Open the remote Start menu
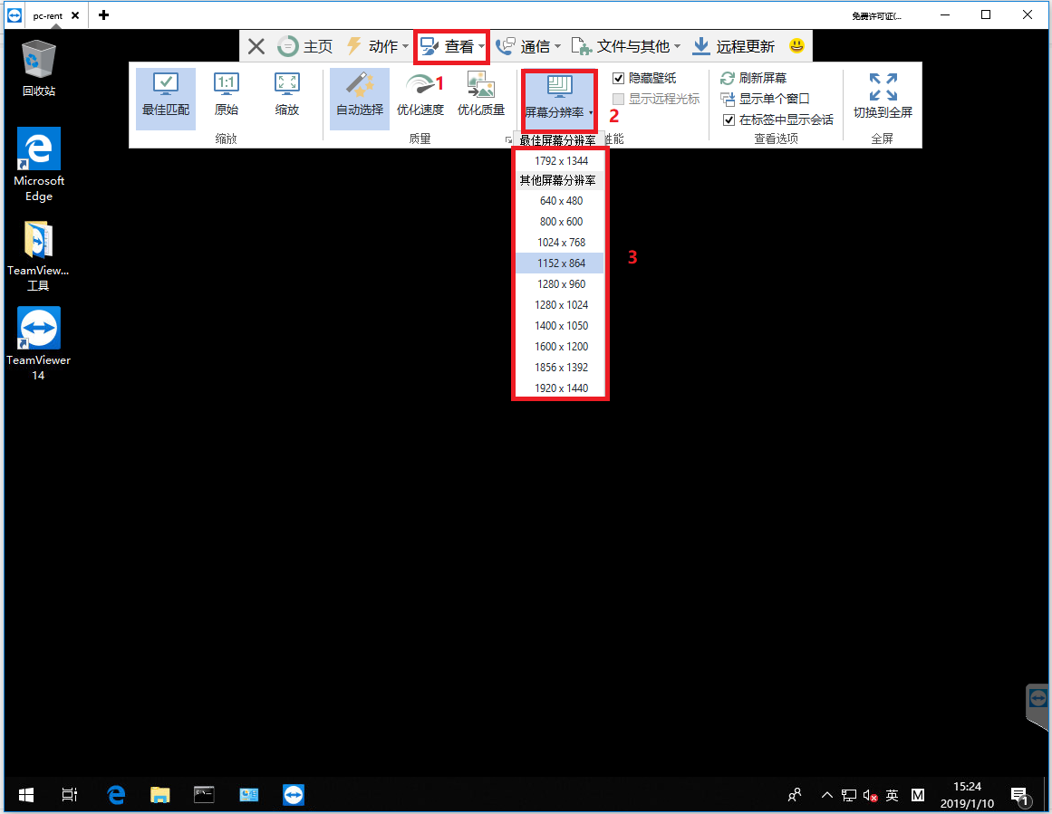Viewport: 1052px width, 814px height. (x=26, y=795)
